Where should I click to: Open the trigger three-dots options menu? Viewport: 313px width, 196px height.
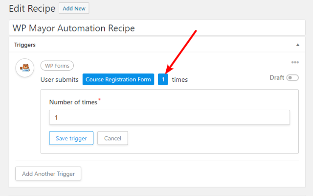coord(295,62)
